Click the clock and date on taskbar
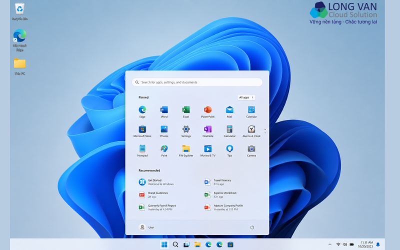Viewport: 400px width, 250px height. pos(366,244)
